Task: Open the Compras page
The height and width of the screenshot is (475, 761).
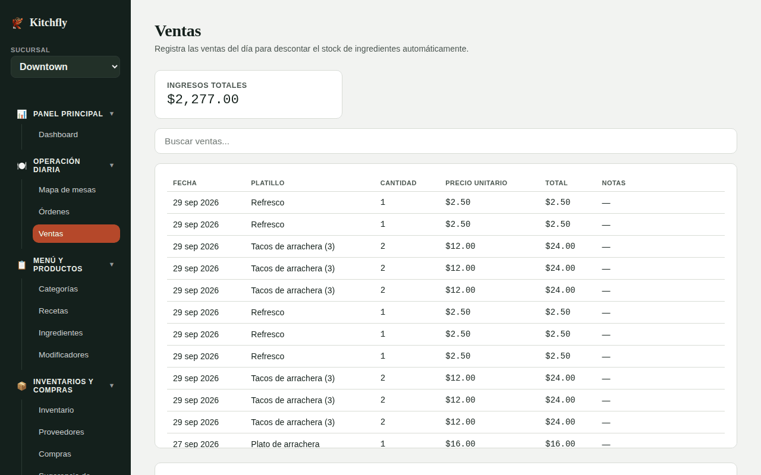Action: click(x=76, y=454)
